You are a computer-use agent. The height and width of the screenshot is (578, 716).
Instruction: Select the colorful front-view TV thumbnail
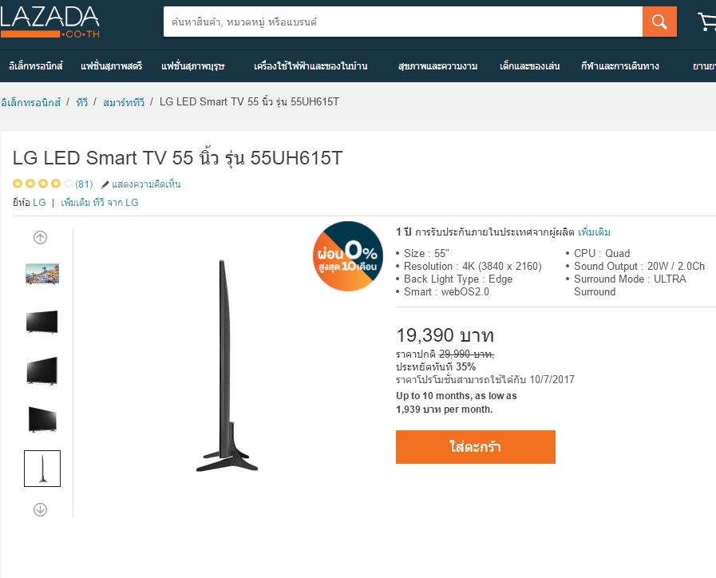coord(42,274)
